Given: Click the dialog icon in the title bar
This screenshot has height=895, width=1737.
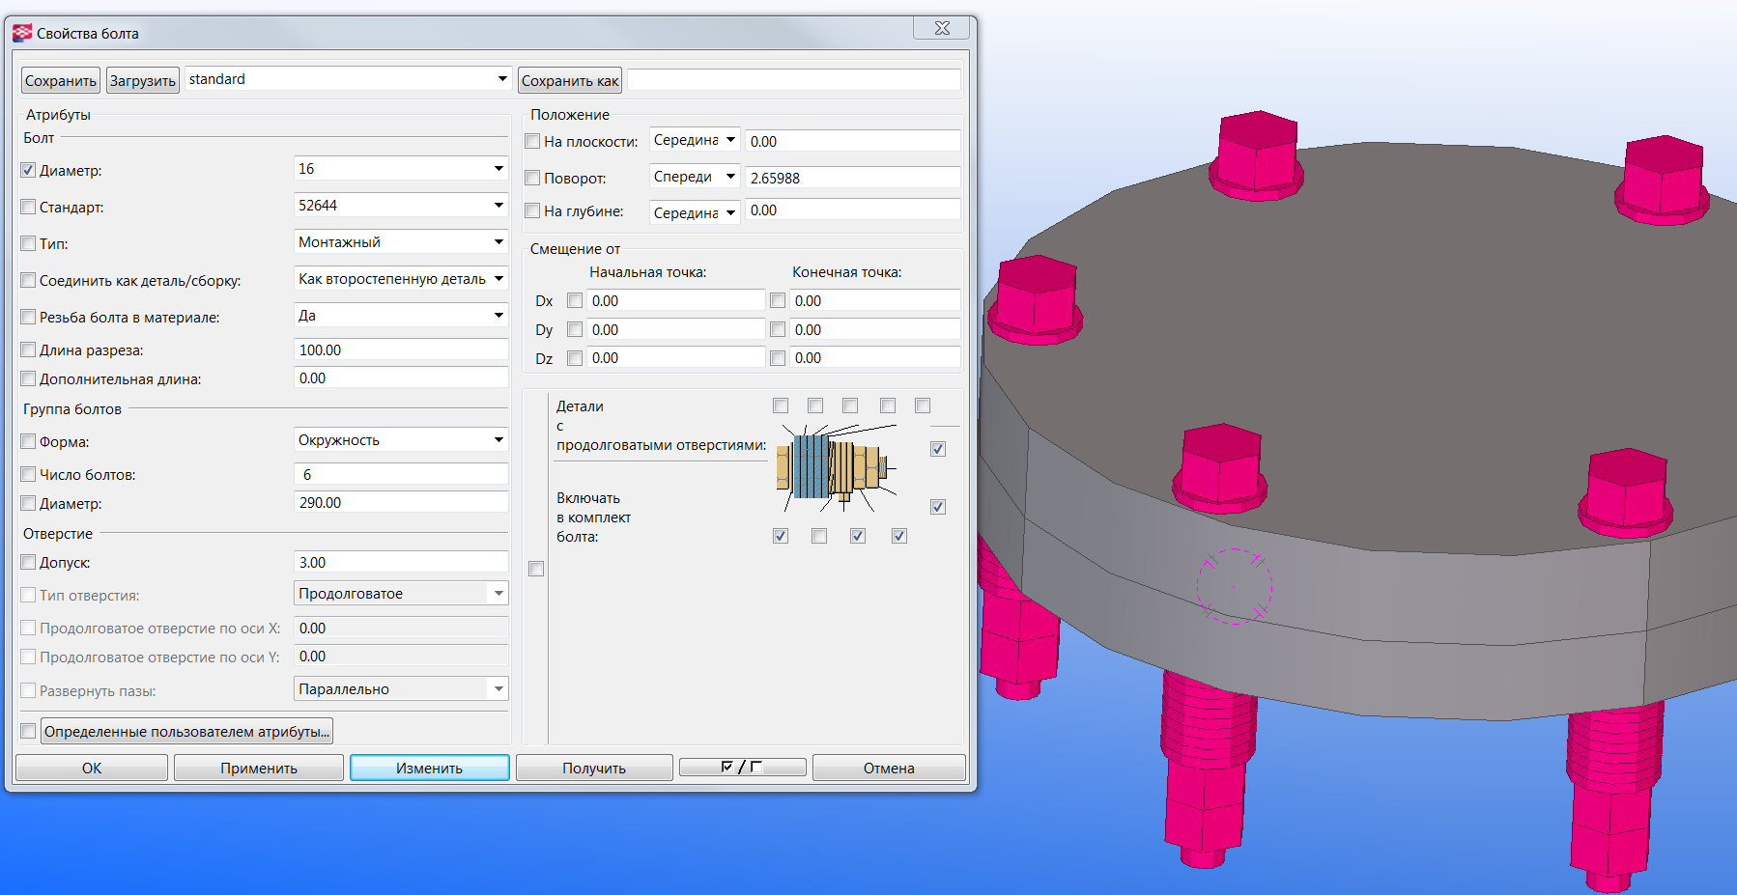Looking at the screenshot, I should (22, 33).
